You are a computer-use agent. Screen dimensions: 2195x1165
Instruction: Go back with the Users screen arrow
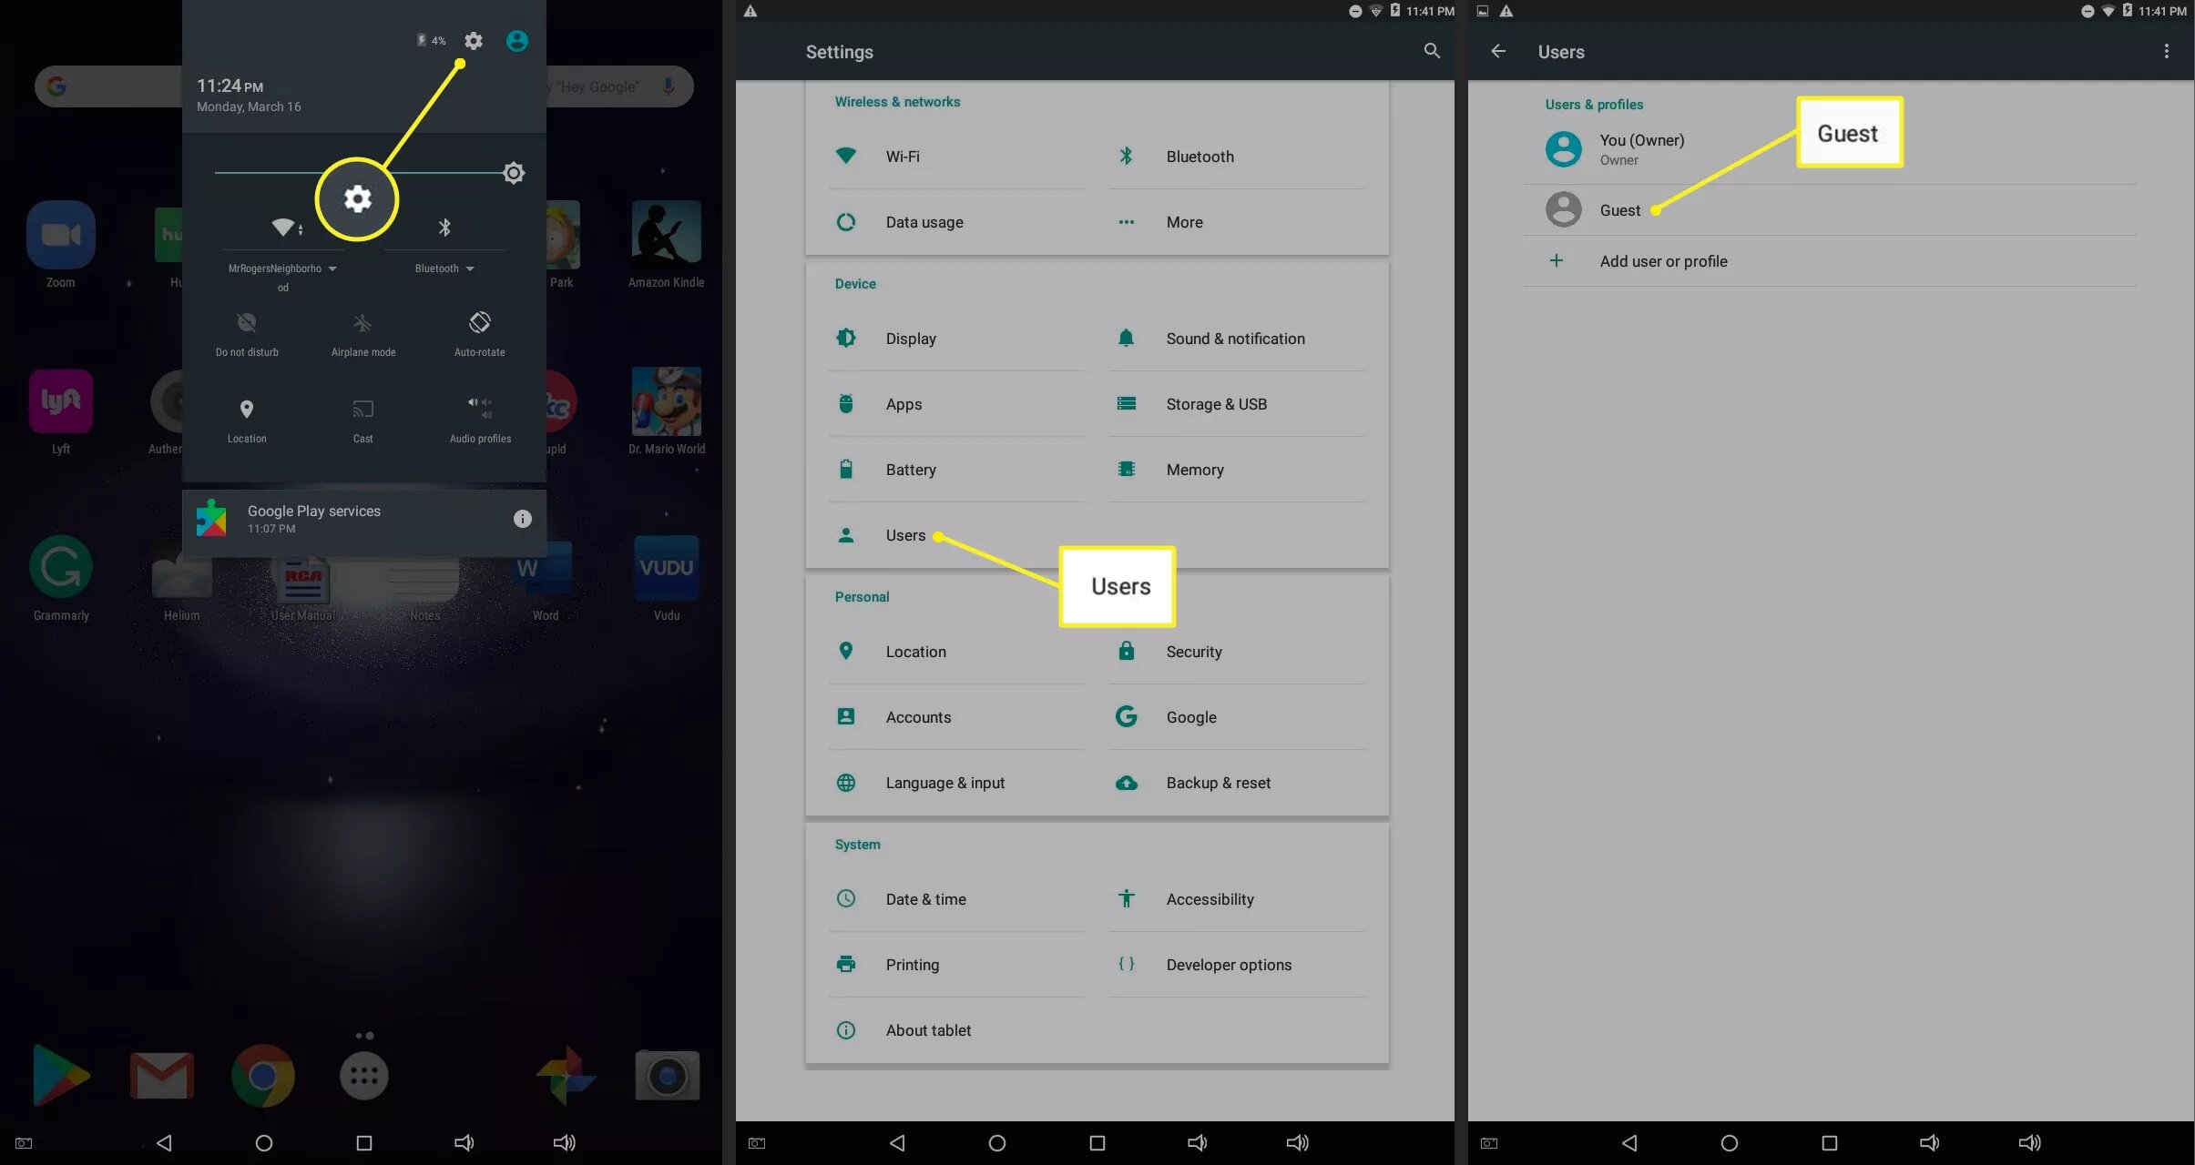click(1498, 52)
